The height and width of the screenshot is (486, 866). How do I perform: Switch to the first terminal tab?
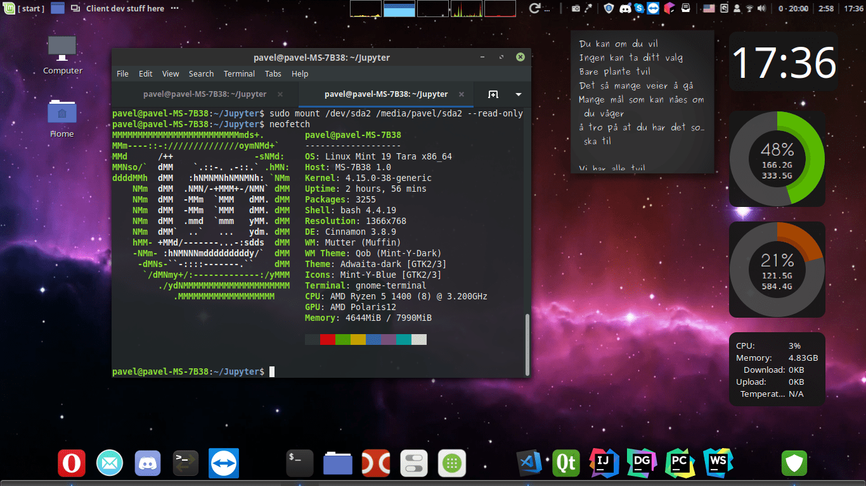point(205,94)
